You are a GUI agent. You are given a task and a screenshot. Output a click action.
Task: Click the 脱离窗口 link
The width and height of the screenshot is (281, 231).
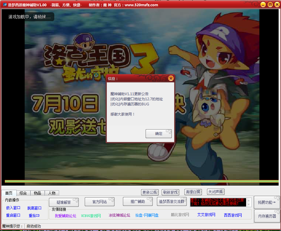coord(34,208)
